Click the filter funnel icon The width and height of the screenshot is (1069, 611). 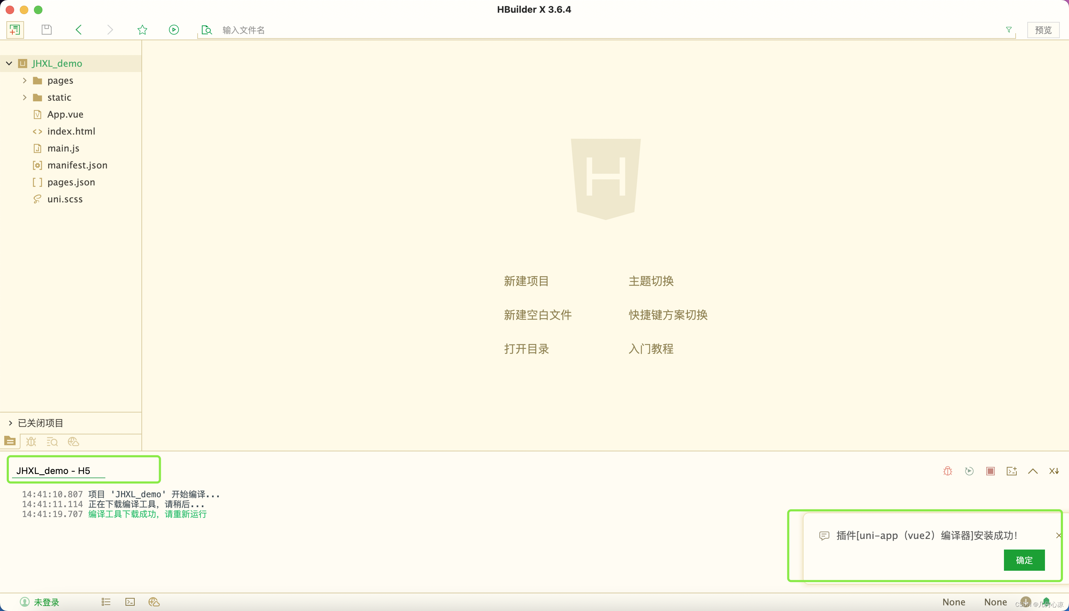1009,30
